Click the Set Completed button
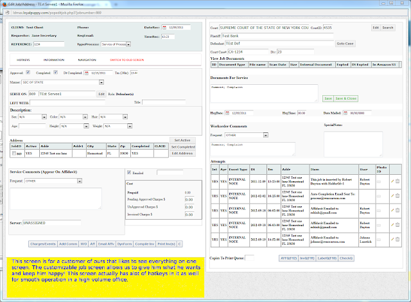 183,147
